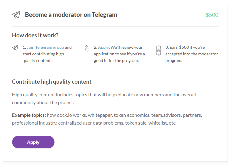This screenshot has width=230, height=164.
Task: Click the green $500 reward amount
Action: [x=212, y=15]
